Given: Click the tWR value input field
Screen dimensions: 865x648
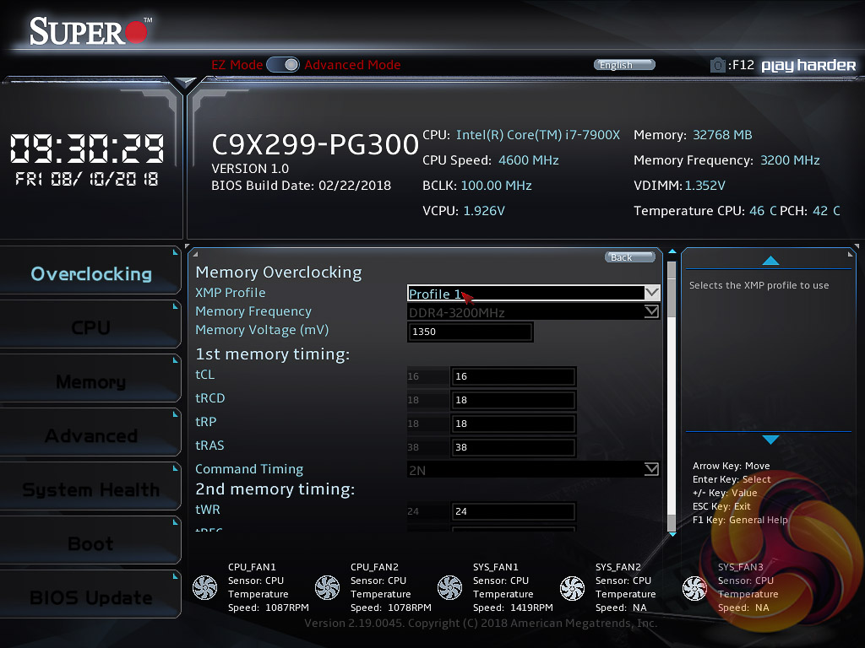Looking at the screenshot, I should [x=513, y=511].
